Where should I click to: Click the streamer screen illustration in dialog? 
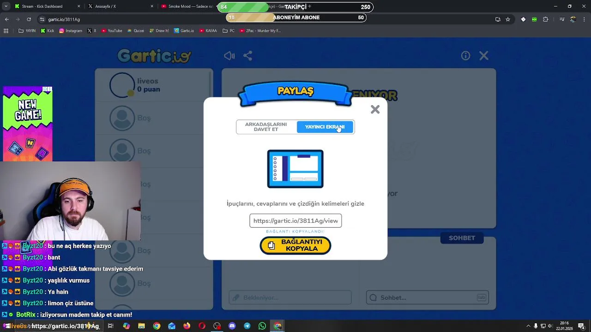[x=295, y=169]
